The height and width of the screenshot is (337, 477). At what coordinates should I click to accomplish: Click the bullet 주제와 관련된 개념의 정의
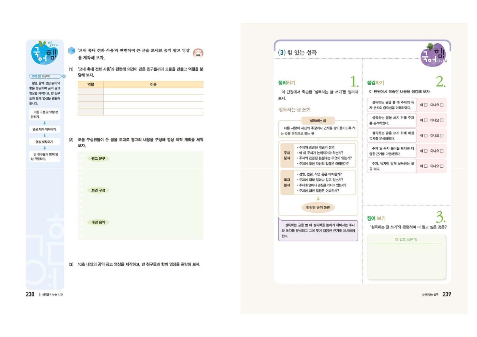316,147
